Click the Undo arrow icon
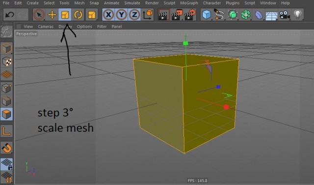Screen dimensions: 314x185 tap(10, 15)
